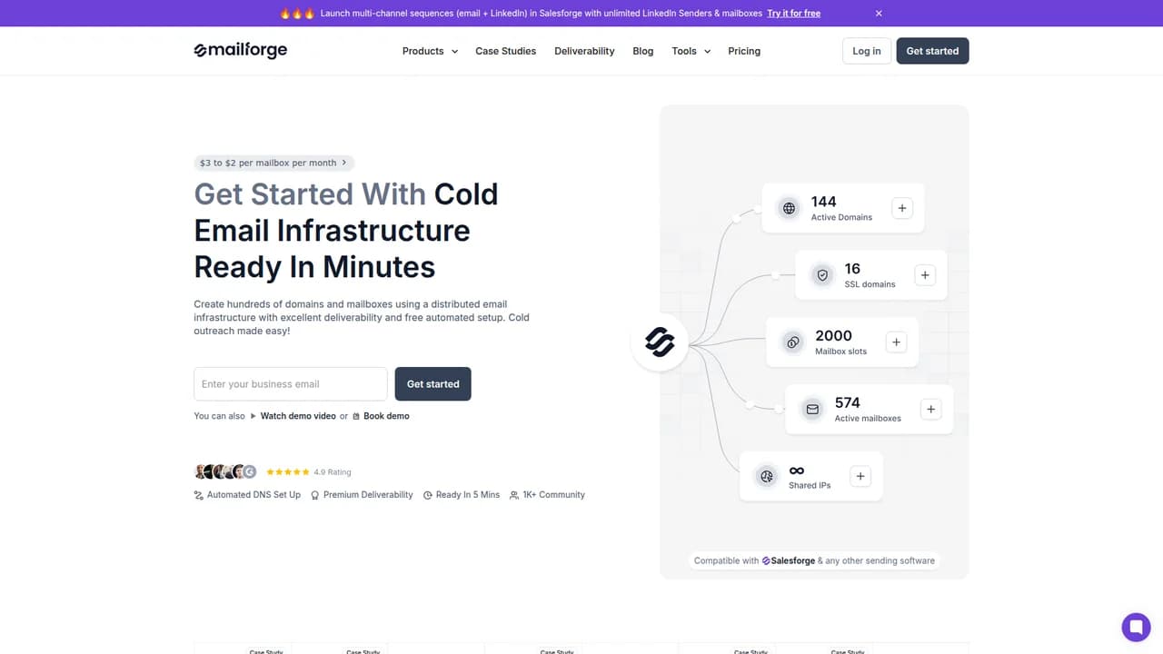Click the plus button on Mailbox slots
Image resolution: width=1163 pixels, height=654 pixels.
pos(896,342)
